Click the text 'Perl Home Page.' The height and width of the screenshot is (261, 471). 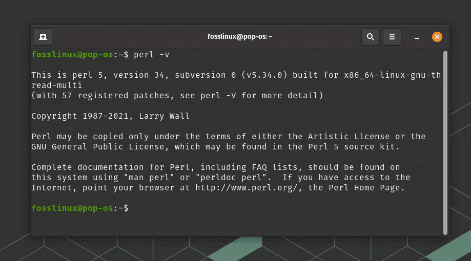pyautogui.click(x=367, y=188)
